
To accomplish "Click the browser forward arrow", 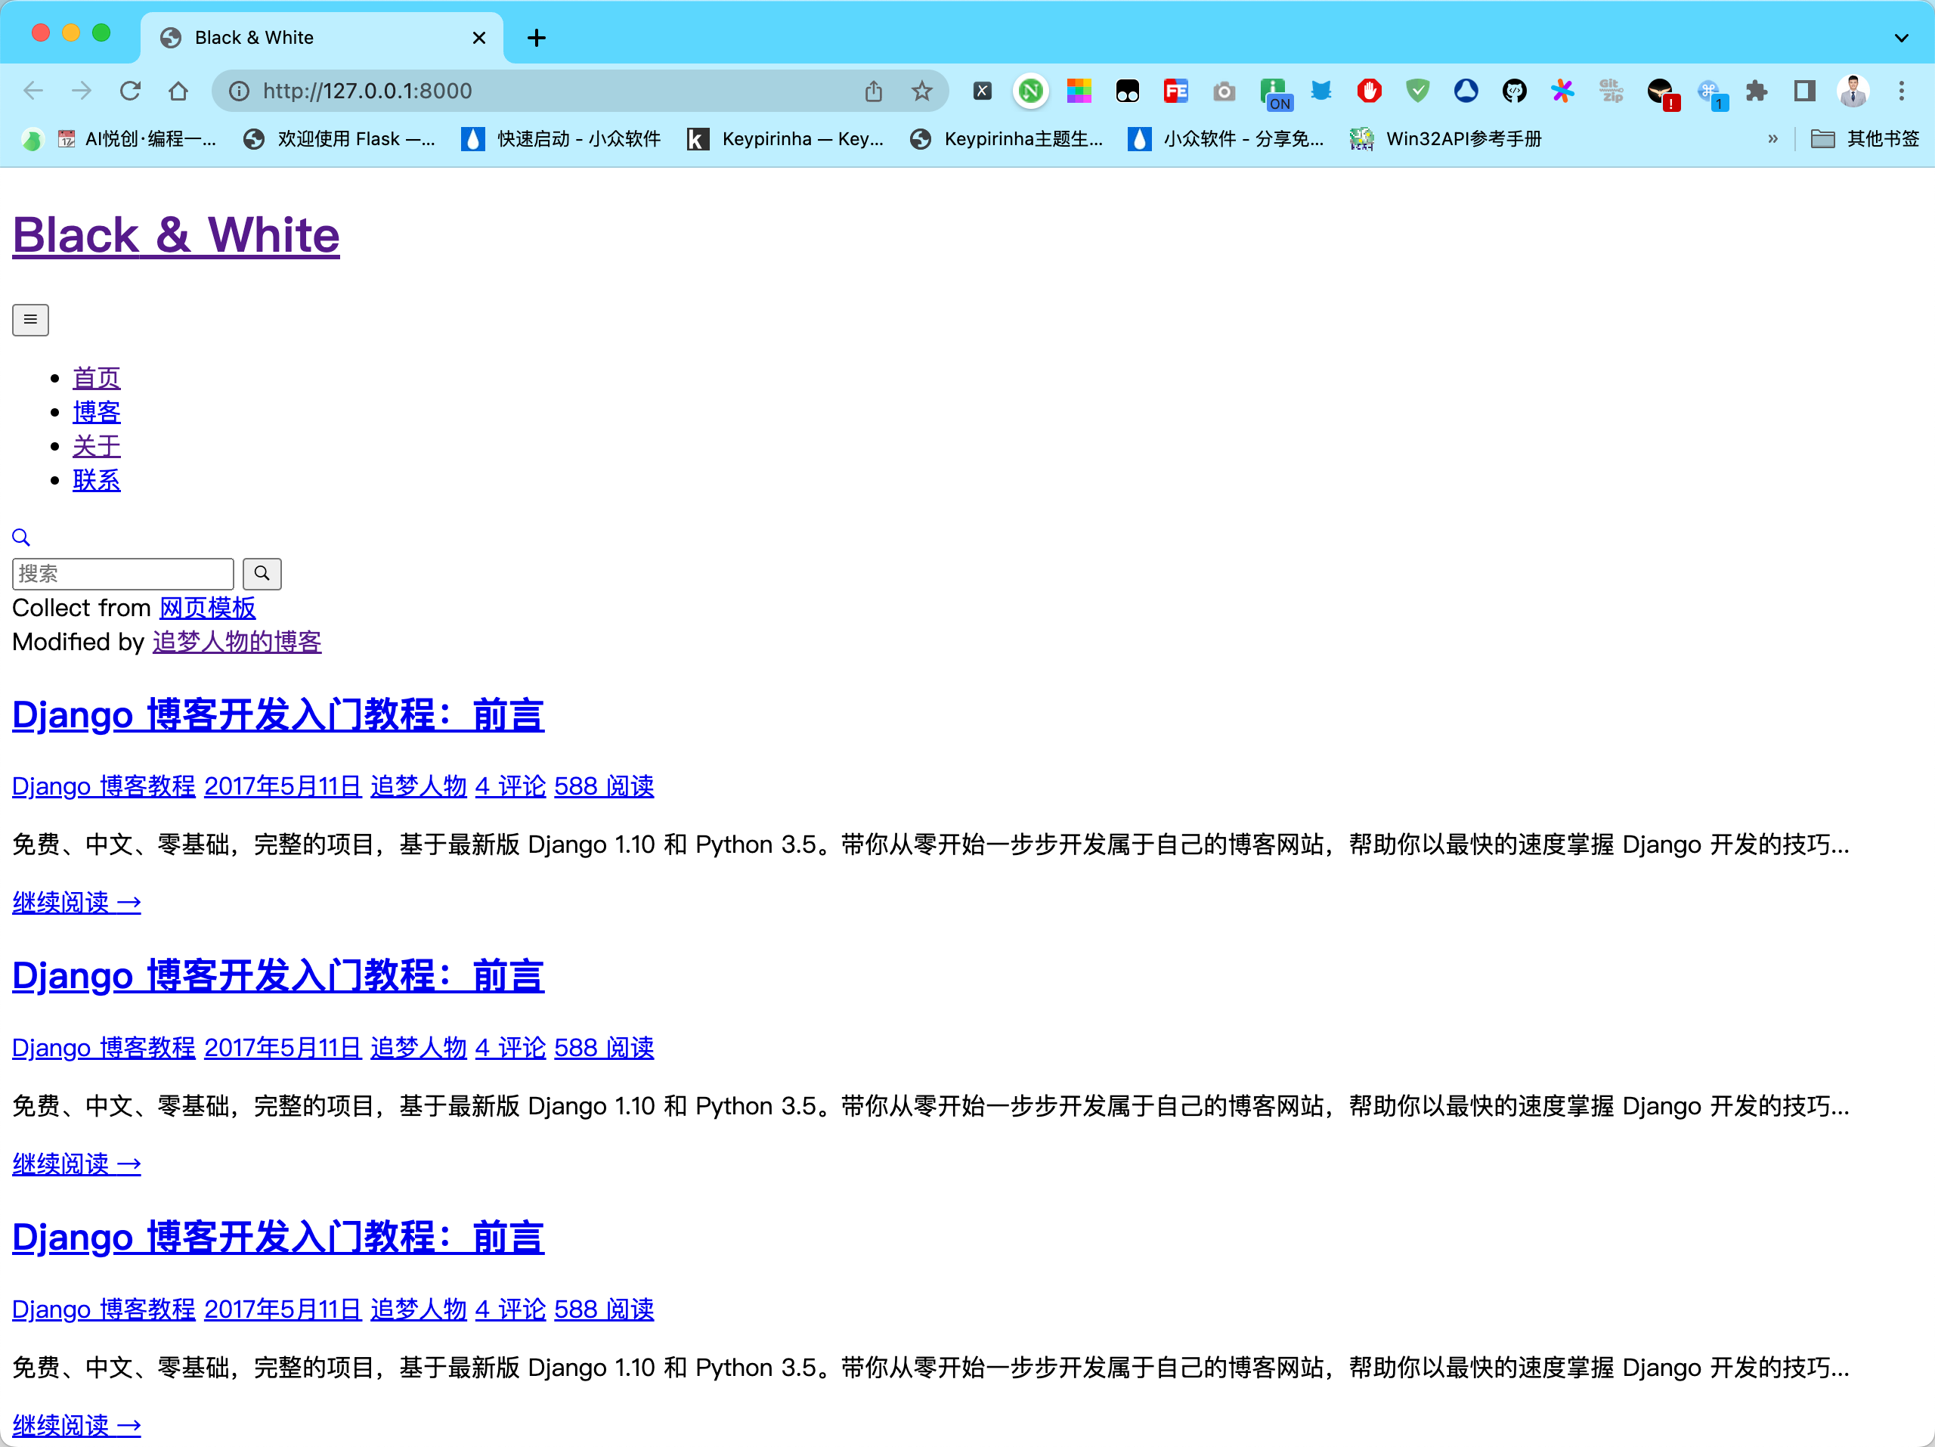I will coord(82,91).
